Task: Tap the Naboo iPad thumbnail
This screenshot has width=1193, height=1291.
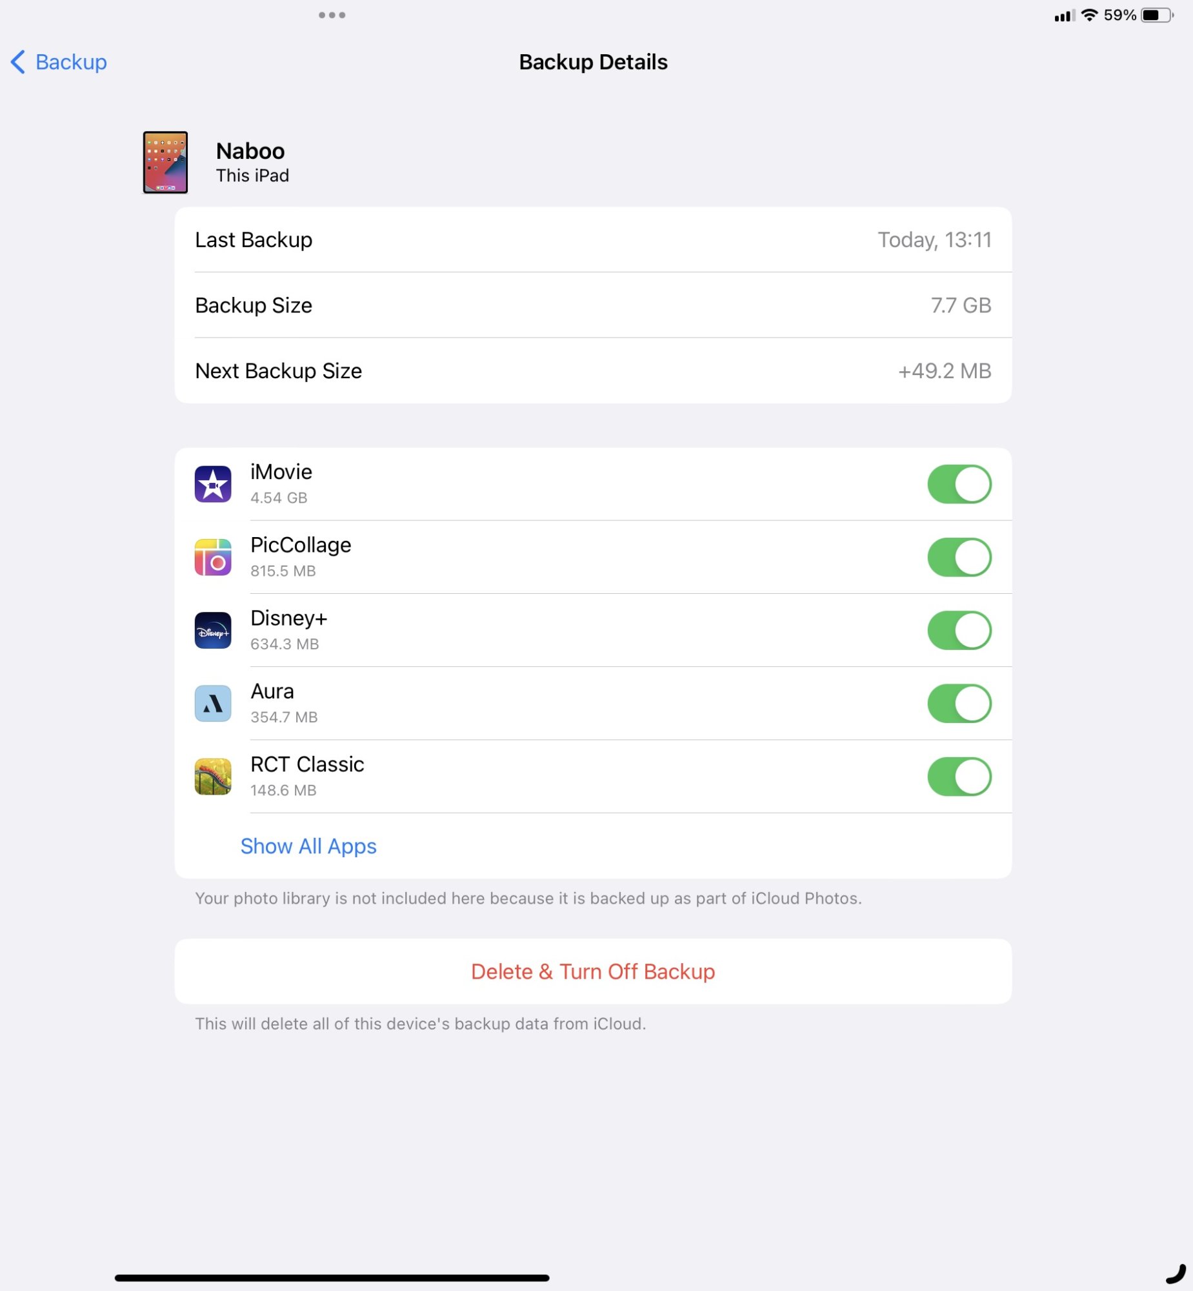Action: 165,162
